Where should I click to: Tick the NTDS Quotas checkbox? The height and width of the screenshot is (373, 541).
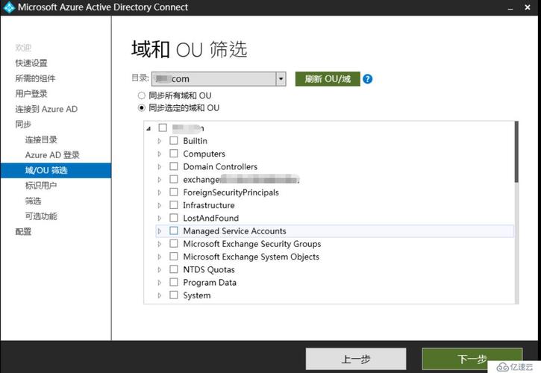[174, 269]
